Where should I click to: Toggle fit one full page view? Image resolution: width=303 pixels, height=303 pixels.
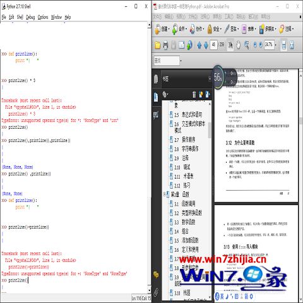[292, 45]
